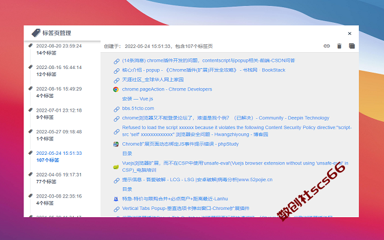Click the tag icon next to 2022-05-24 15:51:33
Screen dimensions: 384x240
pyautogui.click(x=31, y=153)
